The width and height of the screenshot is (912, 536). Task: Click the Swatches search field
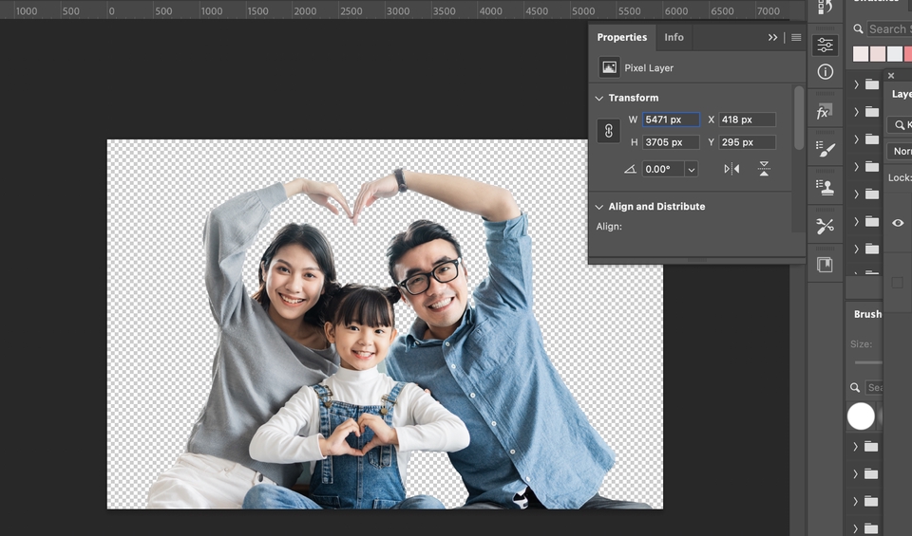(889, 28)
